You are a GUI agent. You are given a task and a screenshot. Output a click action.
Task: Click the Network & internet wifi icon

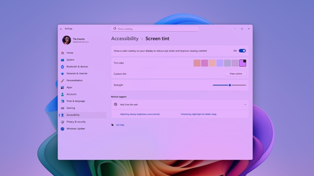tap(62, 74)
